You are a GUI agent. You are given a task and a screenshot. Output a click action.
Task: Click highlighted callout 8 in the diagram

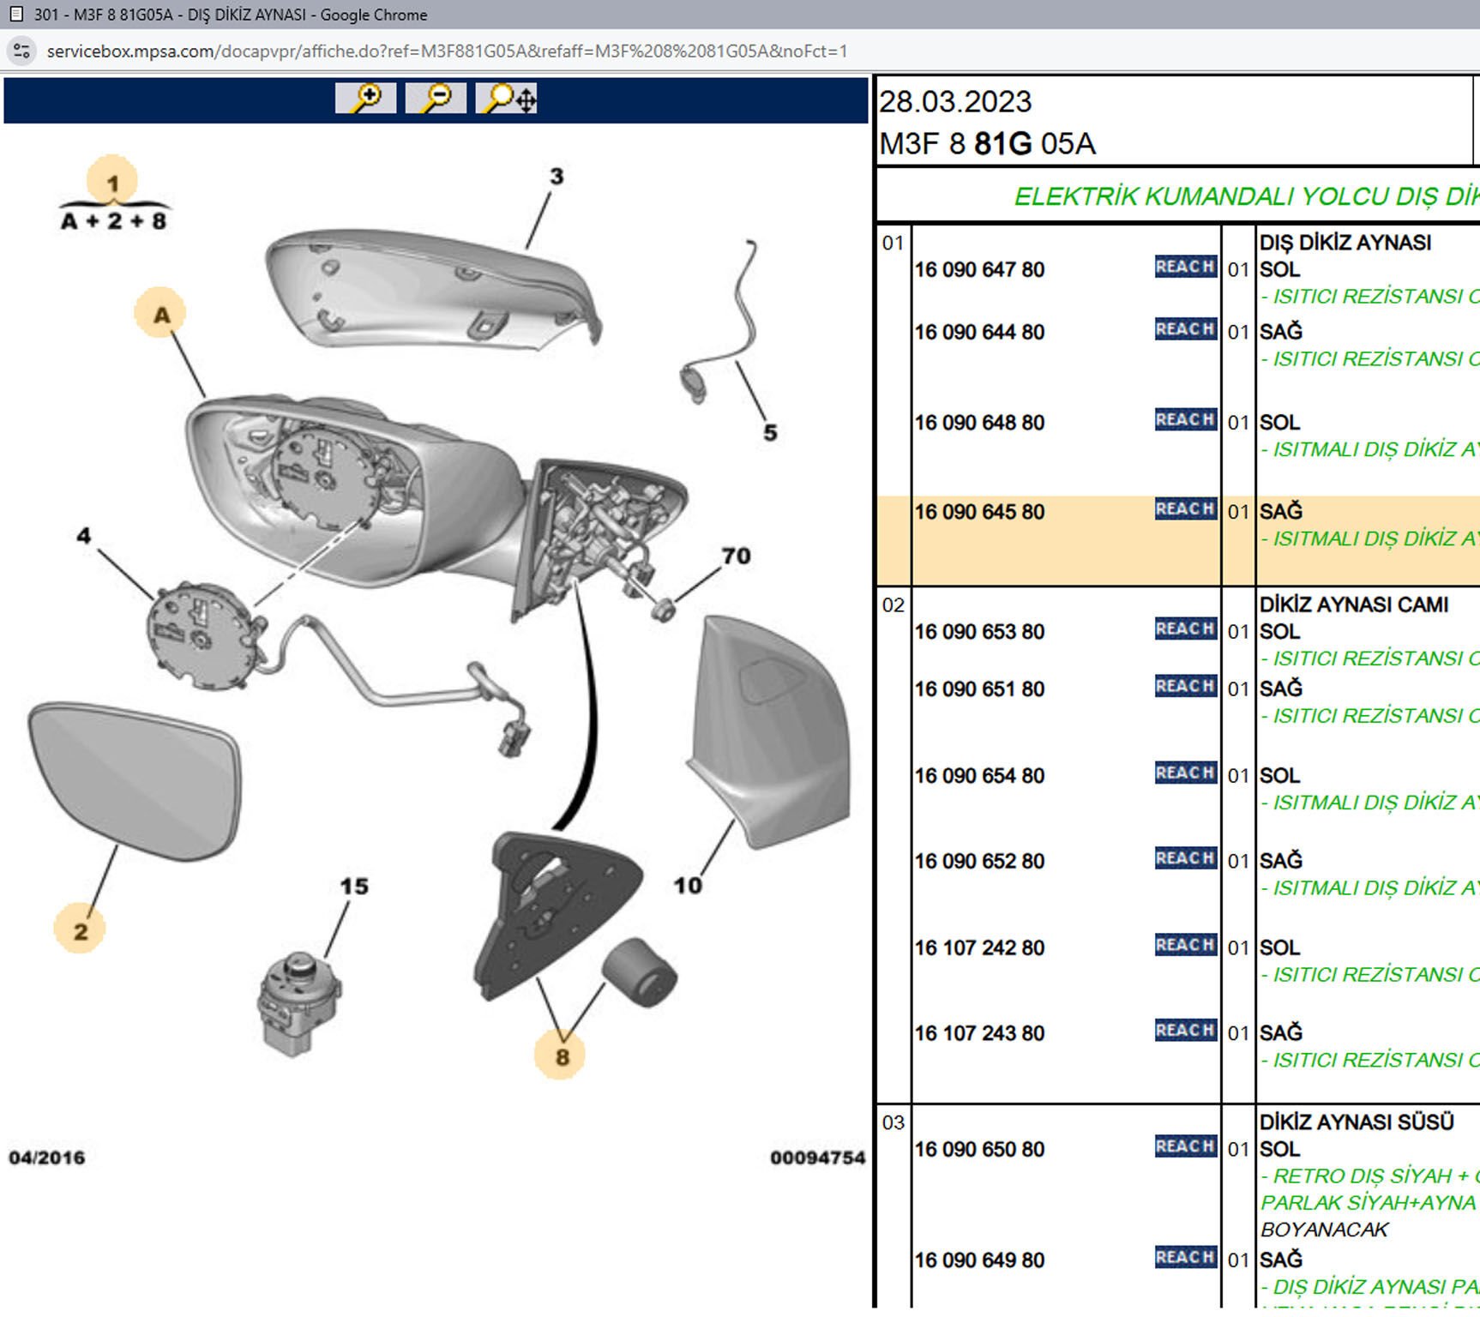click(562, 1056)
